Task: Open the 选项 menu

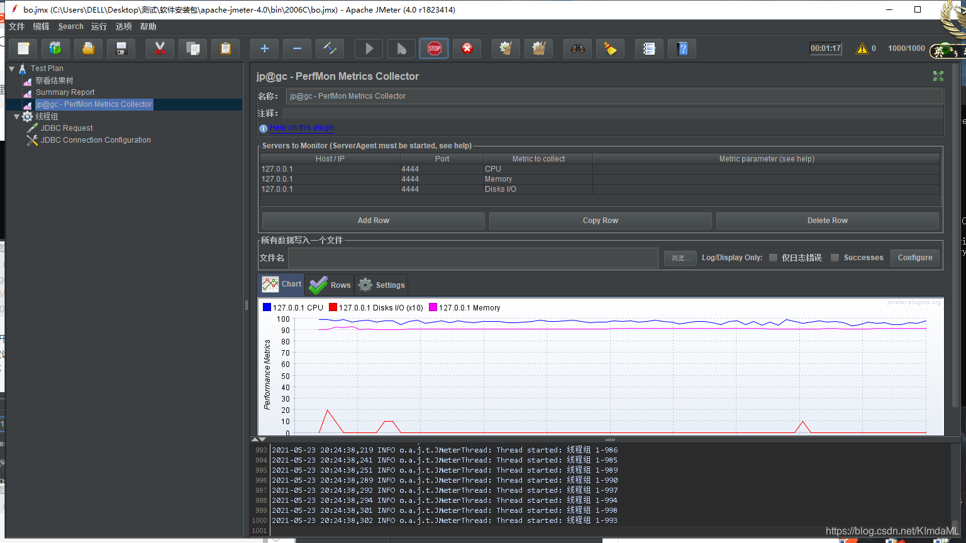Action: 123,26
